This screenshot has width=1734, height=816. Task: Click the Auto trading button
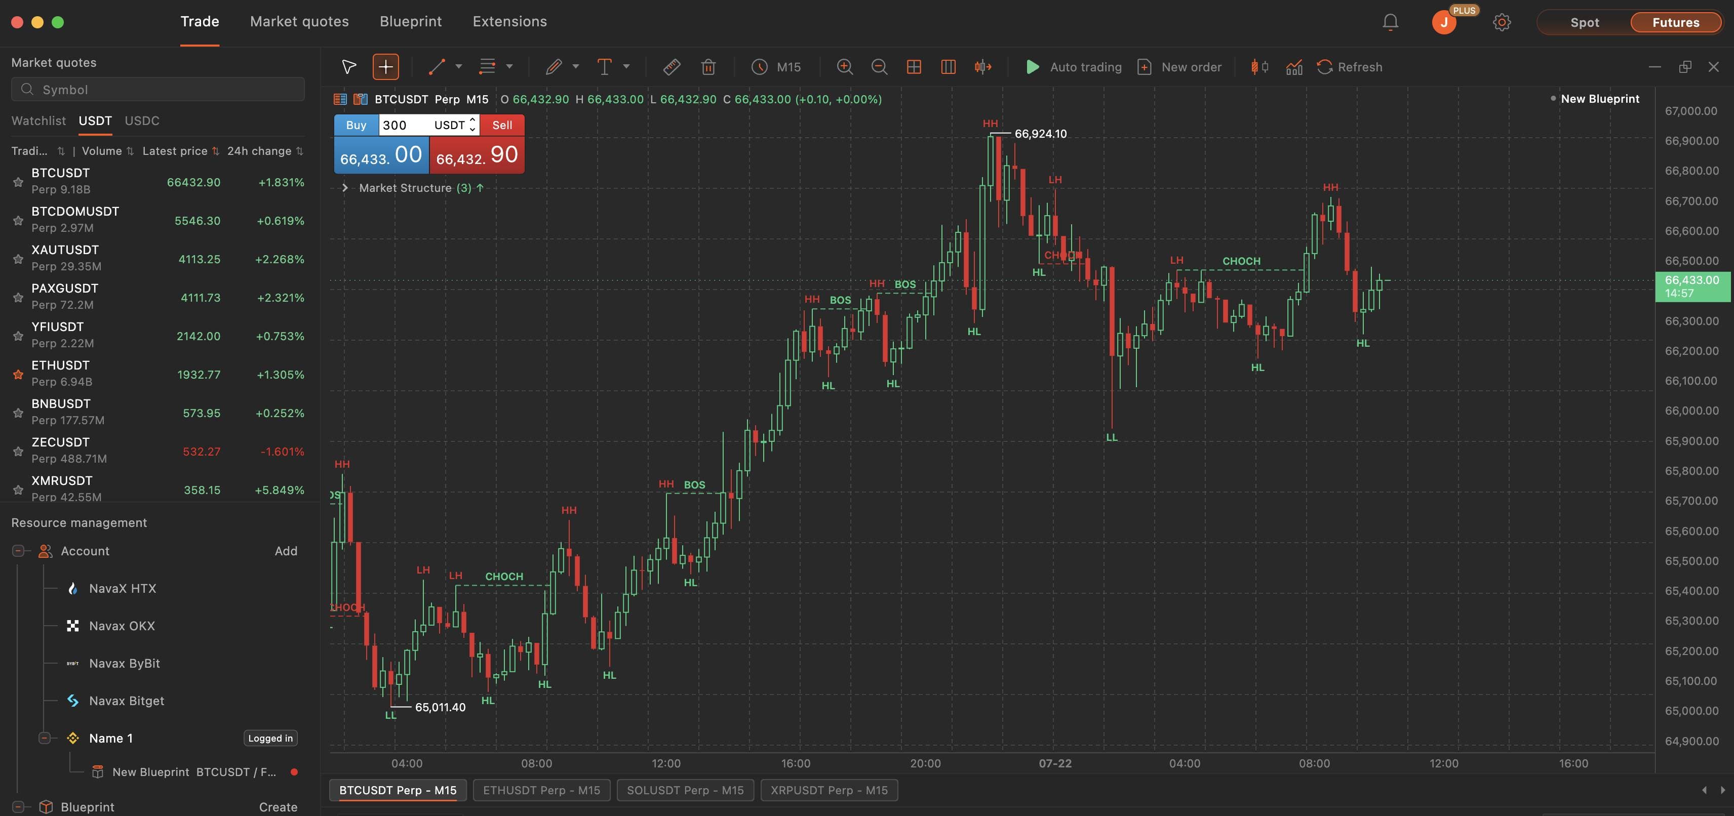(1073, 67)
